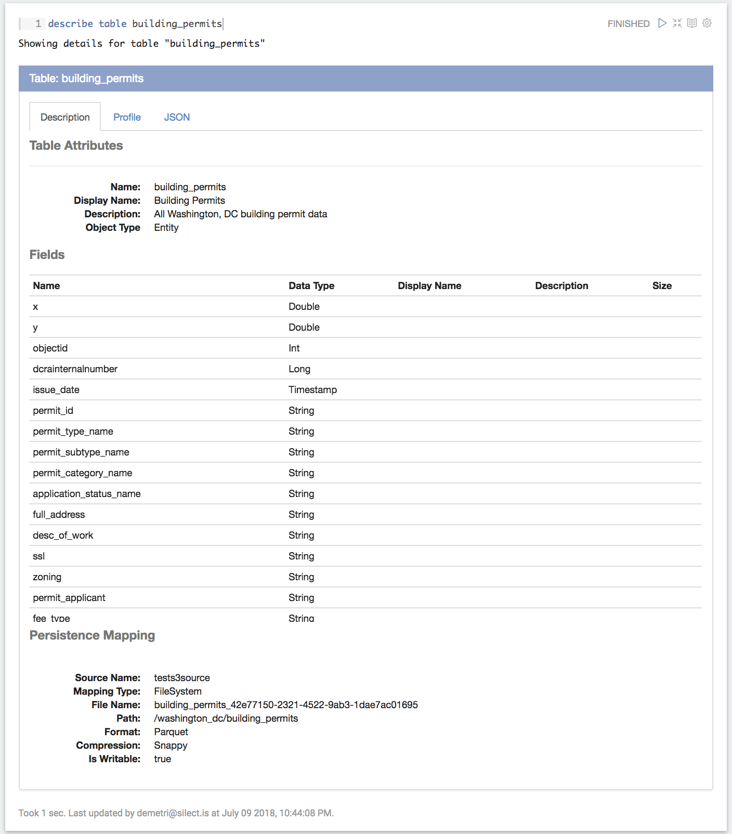Click the 'Fields' section heading
This screenshot has width=732, height=834.
47,255
